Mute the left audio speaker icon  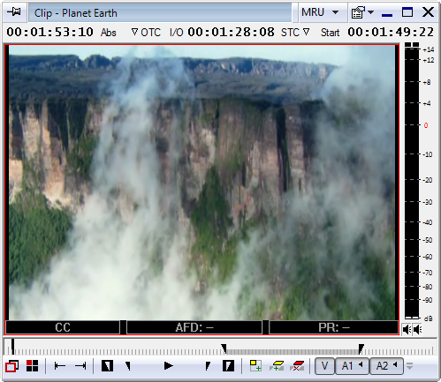pyautogui.click(x=407, y=329)
